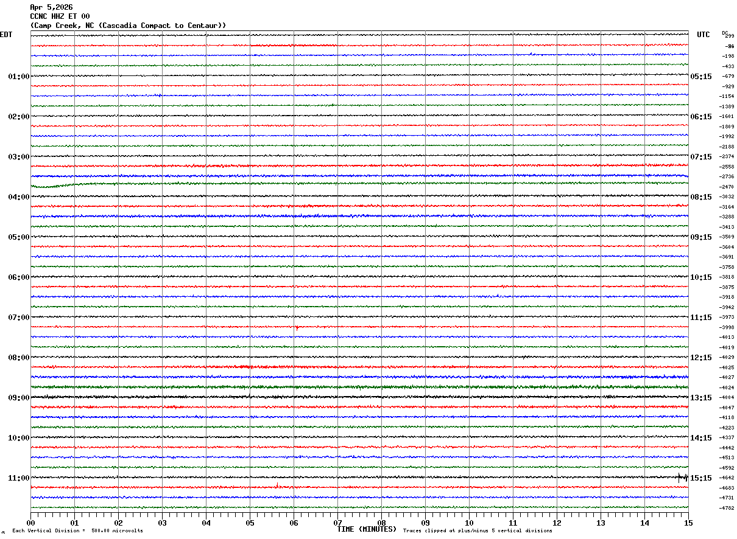Click the DC offset value '-4513'
This screenshot has width=737, height=539.
pyautogui.click(x=727, y=458)
